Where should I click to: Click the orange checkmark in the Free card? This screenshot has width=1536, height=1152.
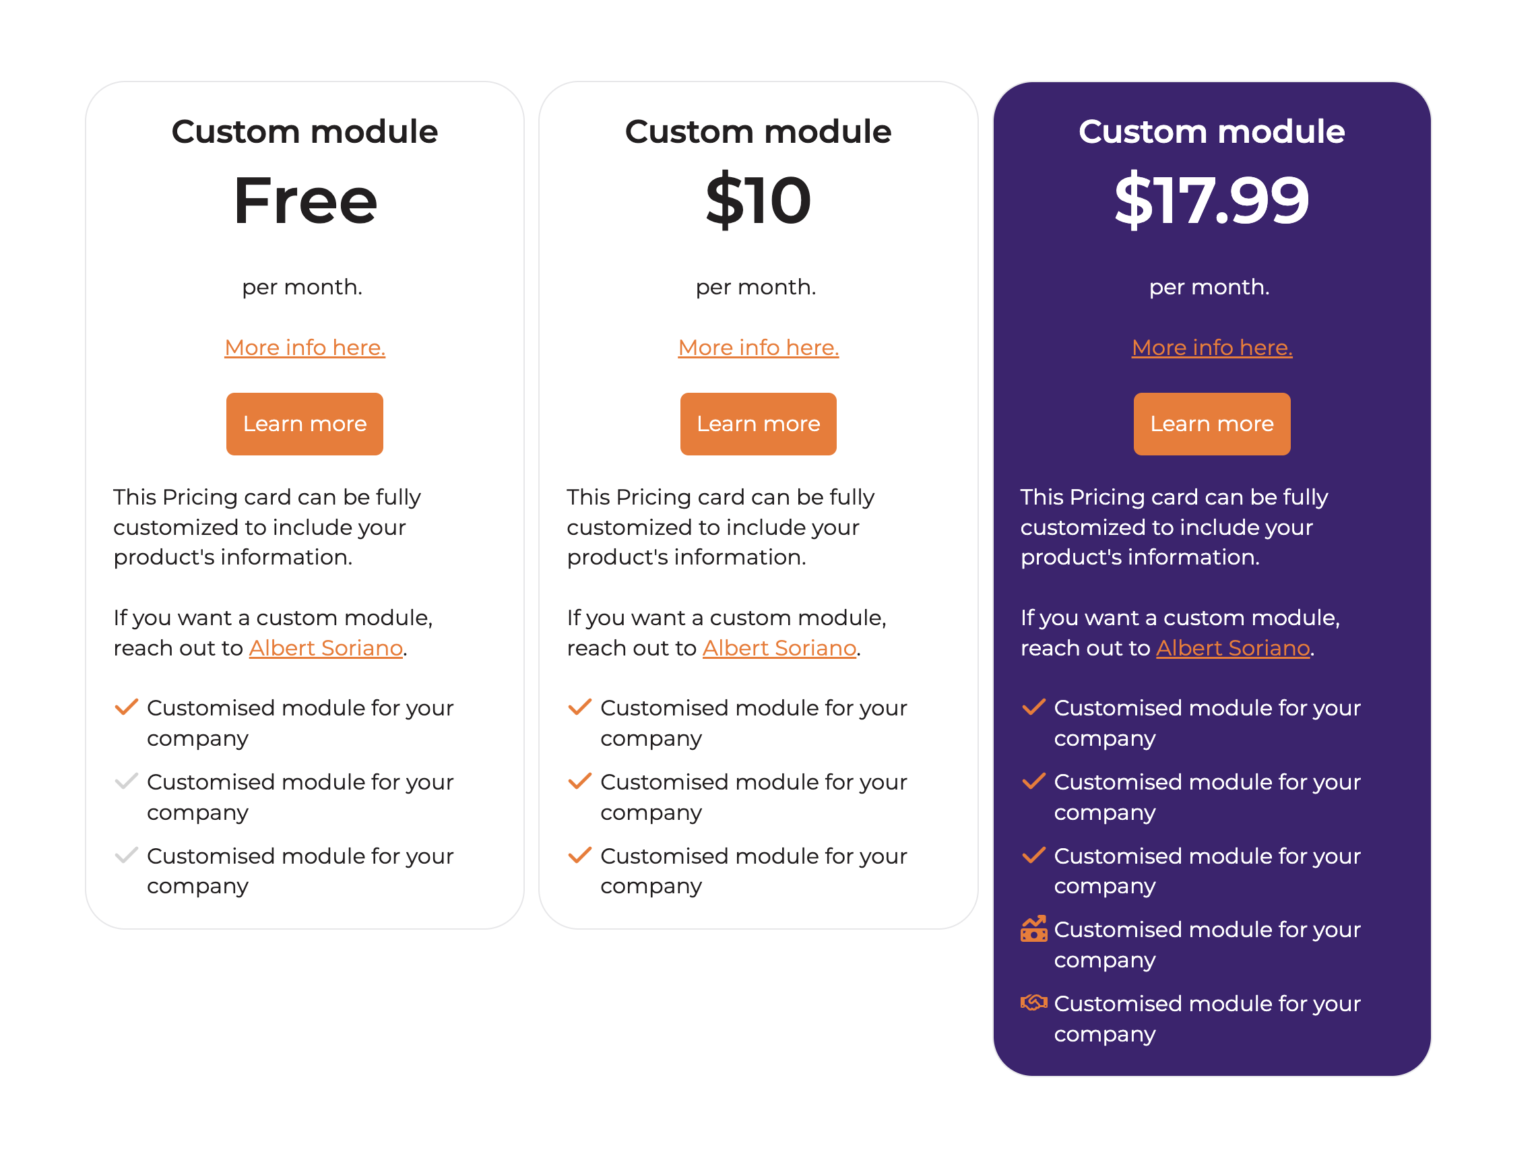tap(127, 707)
